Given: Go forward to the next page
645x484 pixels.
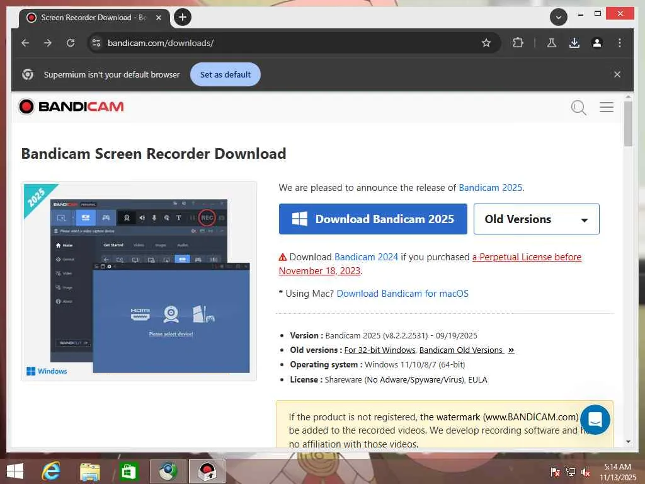Looking at the screenshot, I should pos(48,43).
